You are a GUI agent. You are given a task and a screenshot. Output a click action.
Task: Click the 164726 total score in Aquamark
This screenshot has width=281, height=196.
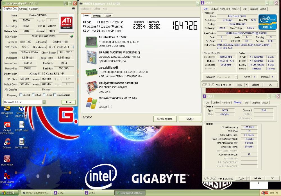(x=185, y=25)
